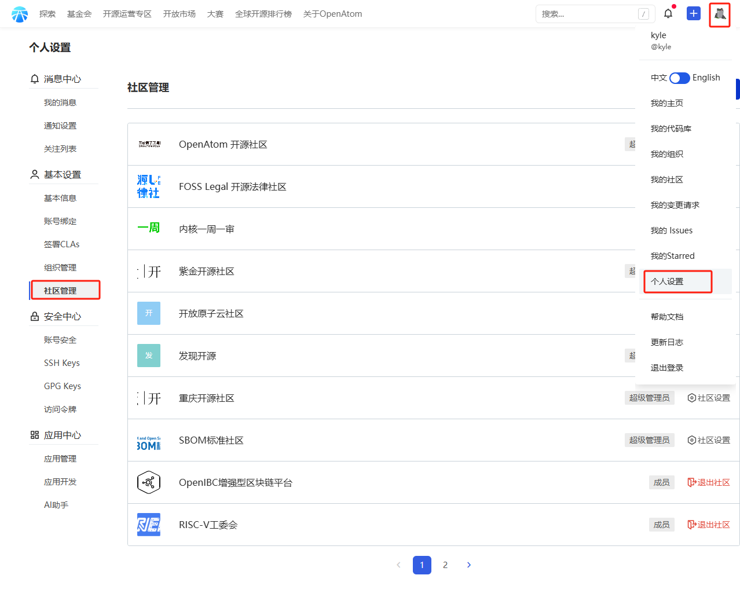Open GPG Keys in sidebar
Image resolution: width=740 pixels, height=597 pixels.
63,386
